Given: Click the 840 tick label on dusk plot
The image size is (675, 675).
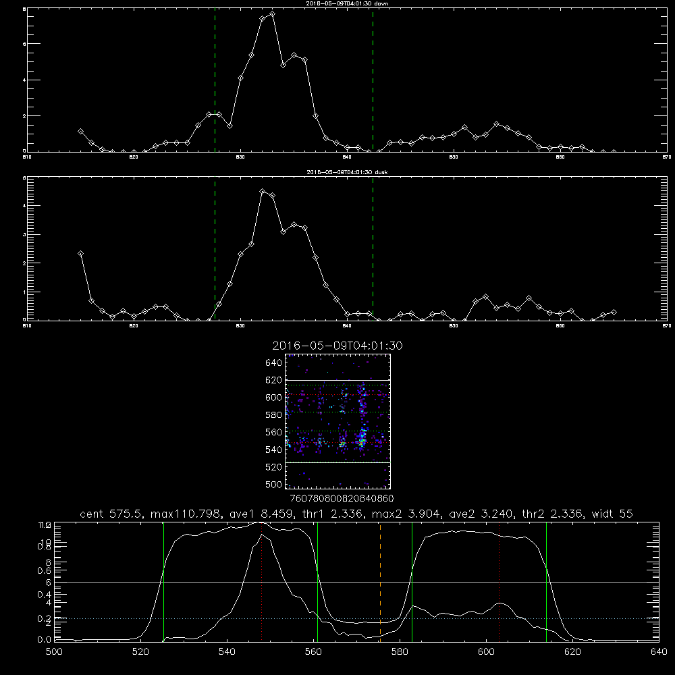Looking at the screenshot, I should (x=347, y=326).
